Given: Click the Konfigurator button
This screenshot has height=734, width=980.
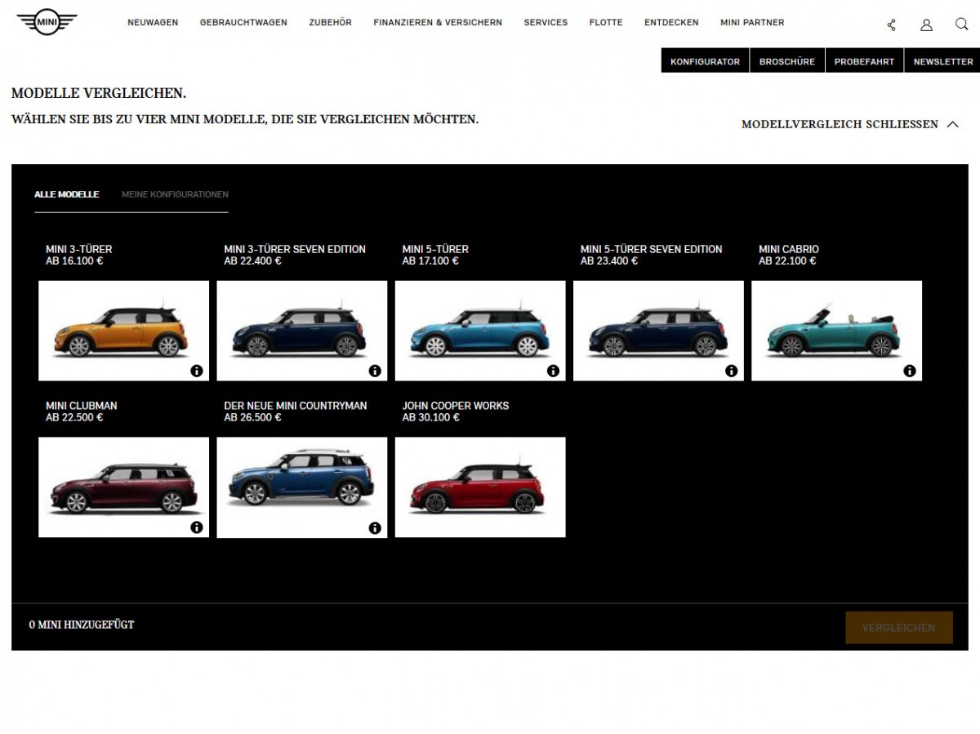Looking at the screenshot, I should click(705, 61).
